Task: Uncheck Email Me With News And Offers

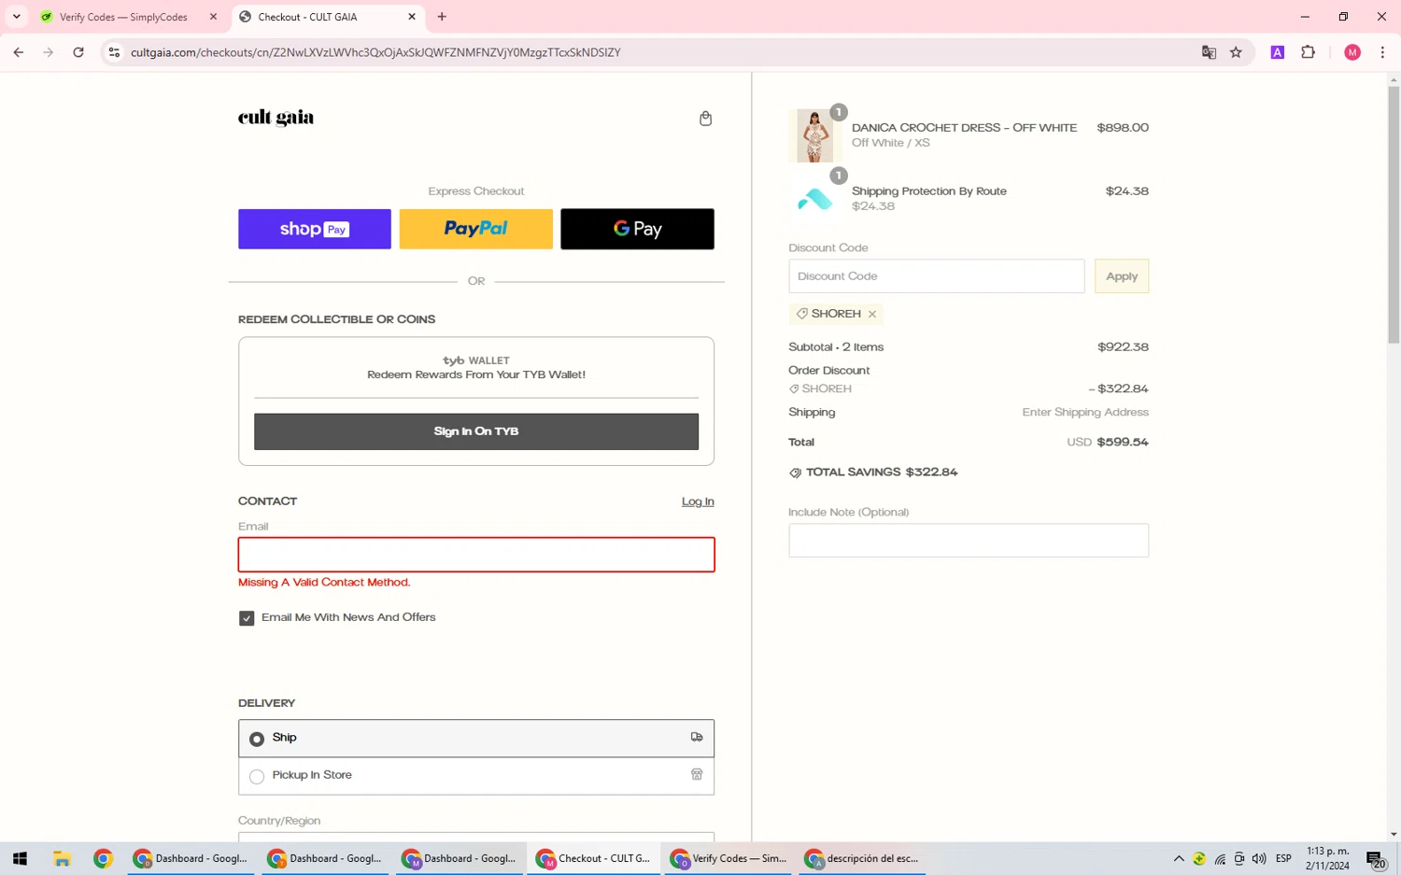Action: 247,618
